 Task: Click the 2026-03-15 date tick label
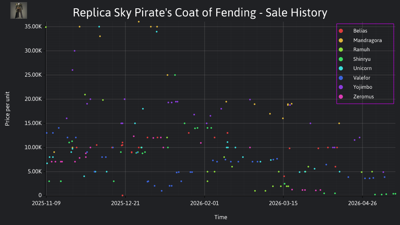click(283, 203)
